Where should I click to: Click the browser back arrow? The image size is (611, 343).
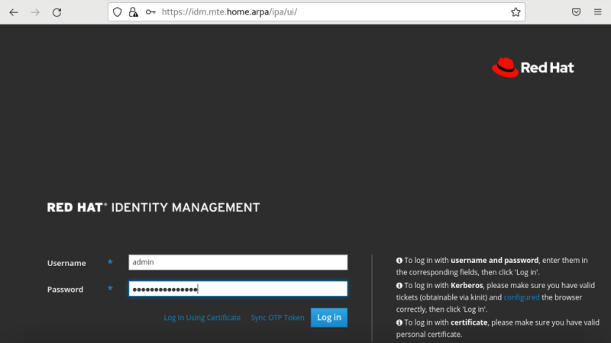[x=14, y=12]
